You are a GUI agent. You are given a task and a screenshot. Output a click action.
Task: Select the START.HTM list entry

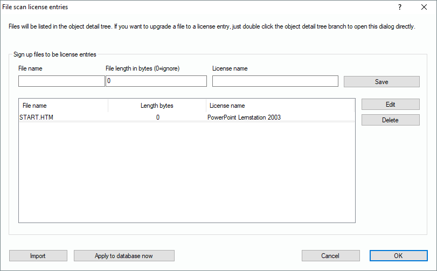36,117
